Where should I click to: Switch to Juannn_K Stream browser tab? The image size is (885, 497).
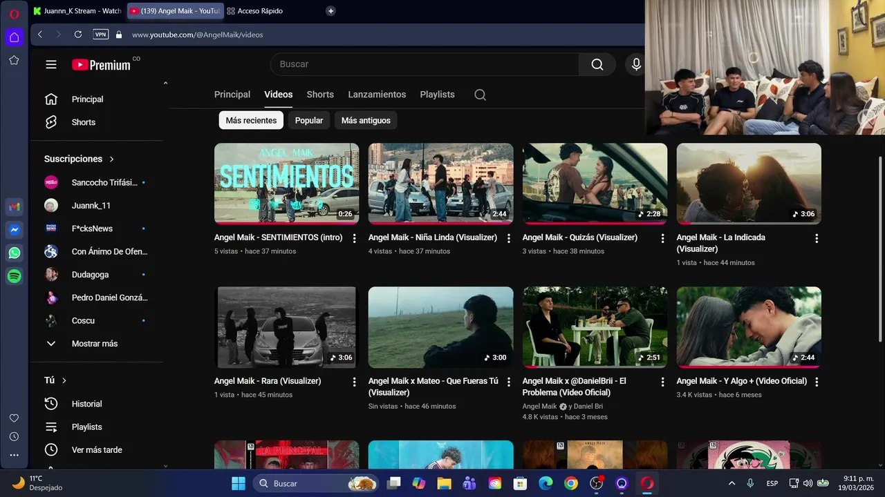click(77, 11)
